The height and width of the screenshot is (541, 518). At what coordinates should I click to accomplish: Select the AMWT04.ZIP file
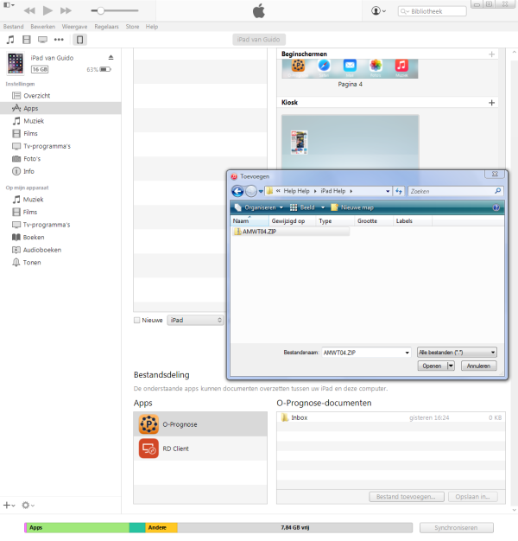point(291,232)
